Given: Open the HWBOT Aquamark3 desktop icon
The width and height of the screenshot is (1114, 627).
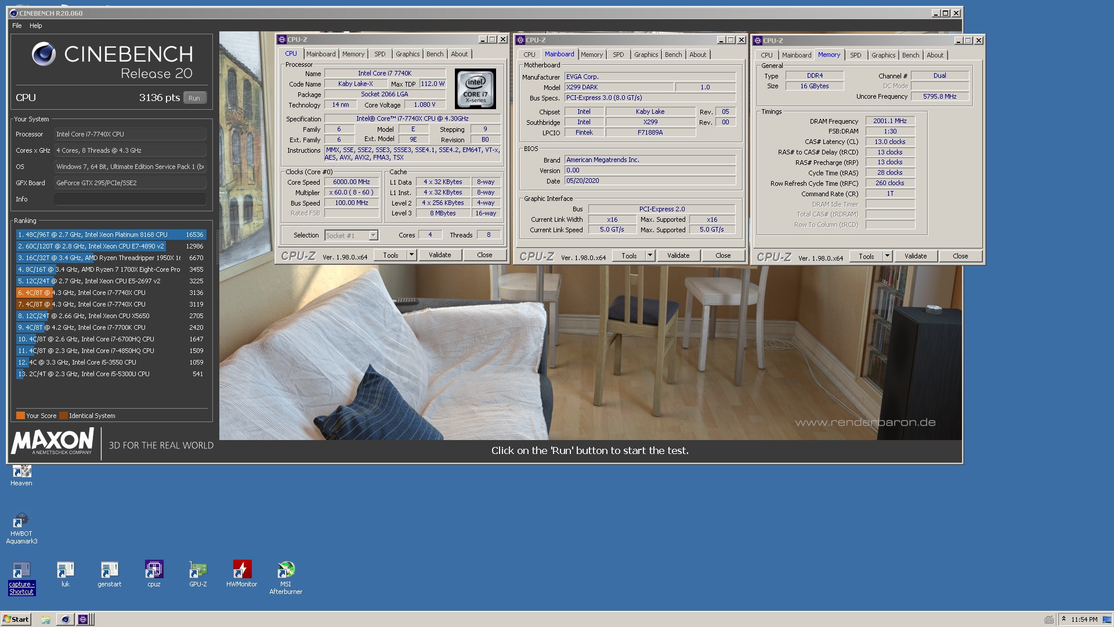Looking at the screenshot, I should pos(21,528).
